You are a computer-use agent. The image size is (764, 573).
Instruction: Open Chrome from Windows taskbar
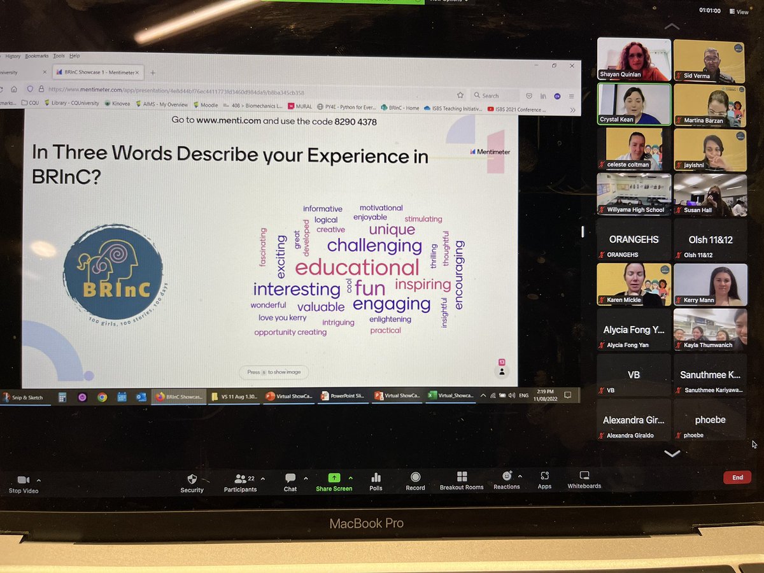pyautogui.click(x=102, y=397)
